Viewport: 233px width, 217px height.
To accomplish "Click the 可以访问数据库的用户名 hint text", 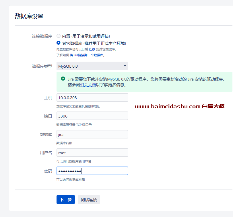I will click(74, 161).
